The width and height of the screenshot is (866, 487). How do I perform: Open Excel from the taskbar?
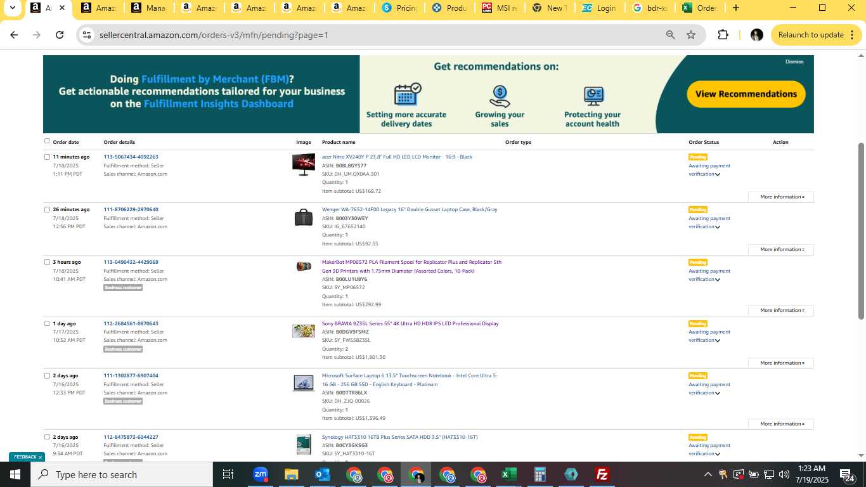tap(508, 474)
